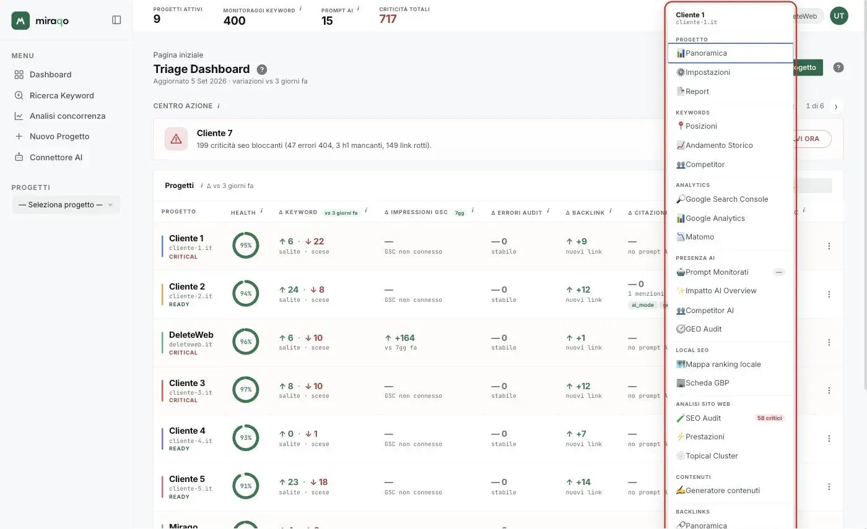This screenshot has width=867, height=529.
Task: Click the help icon beside Triage Dashboard
Action: pos(262,69)
